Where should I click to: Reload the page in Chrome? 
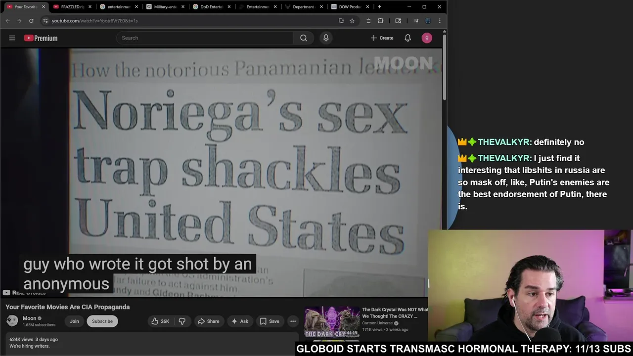(x=31, y=21)
